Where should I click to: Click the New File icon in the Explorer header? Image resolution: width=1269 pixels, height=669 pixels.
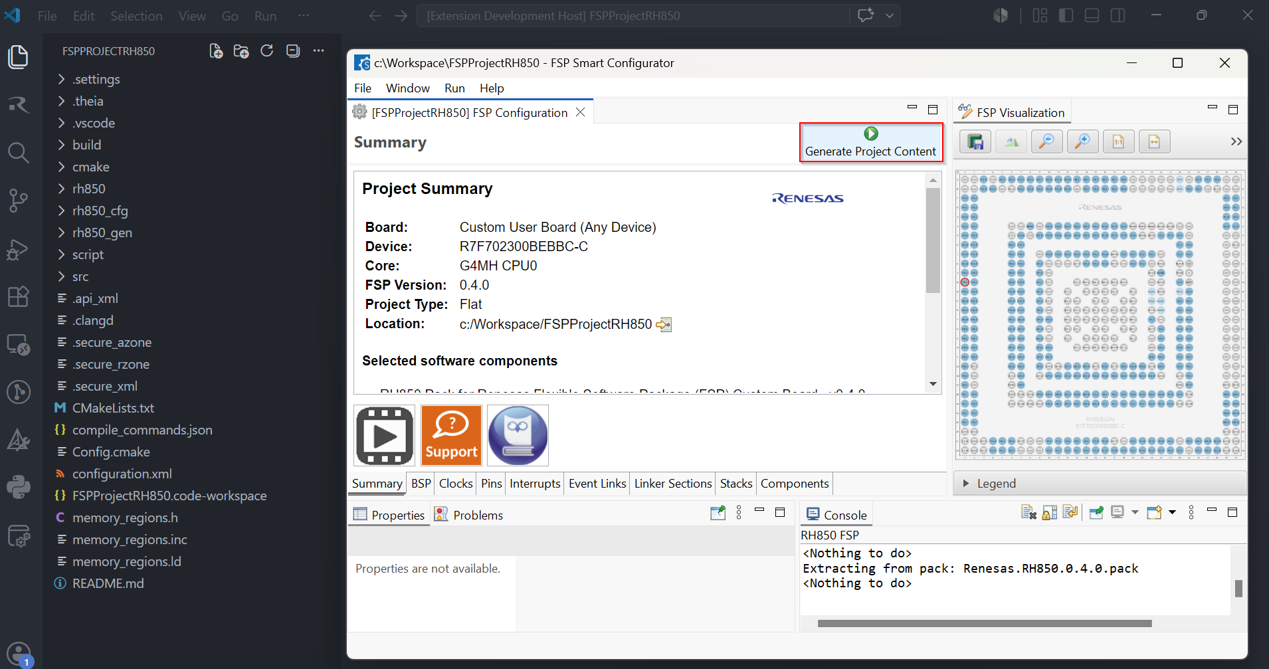click(216, 51)
